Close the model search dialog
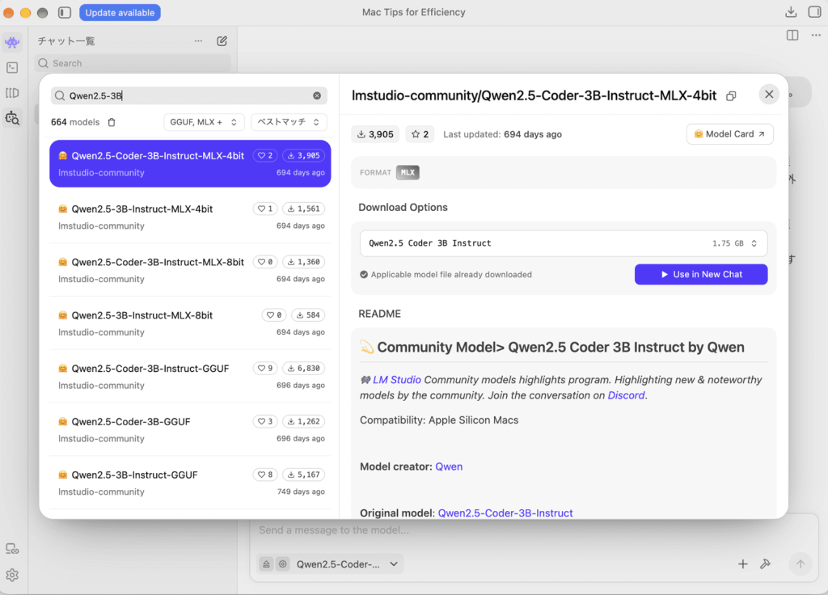The width and height of the screenshot is (828, 595). click(x=769, y=95)
